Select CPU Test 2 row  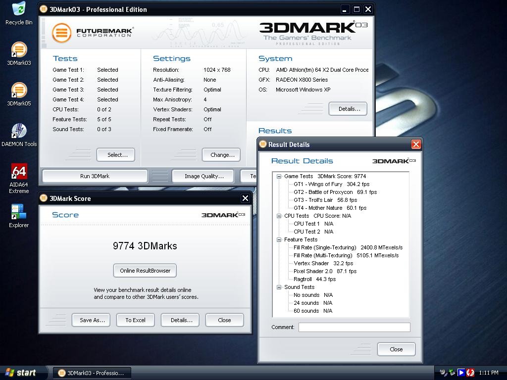[x=313, y=232]
